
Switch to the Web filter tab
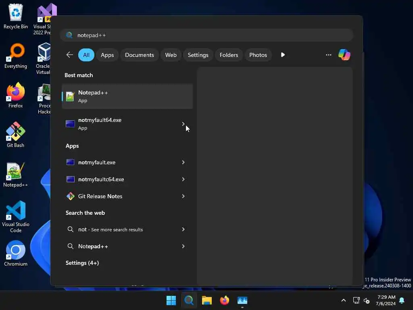click(171, 55)
